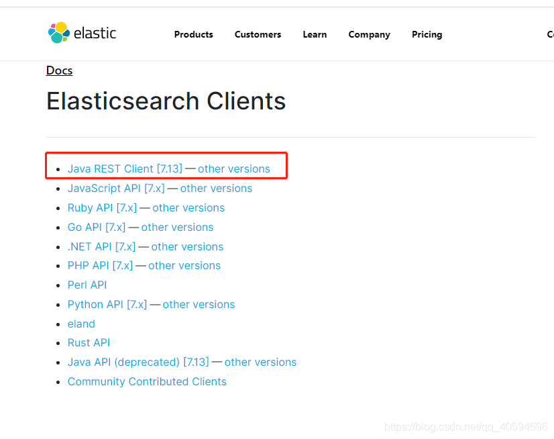Click the Elasticsearch Clients heading
The width and height of the screenshot is (554, 439).
(166, 101)
